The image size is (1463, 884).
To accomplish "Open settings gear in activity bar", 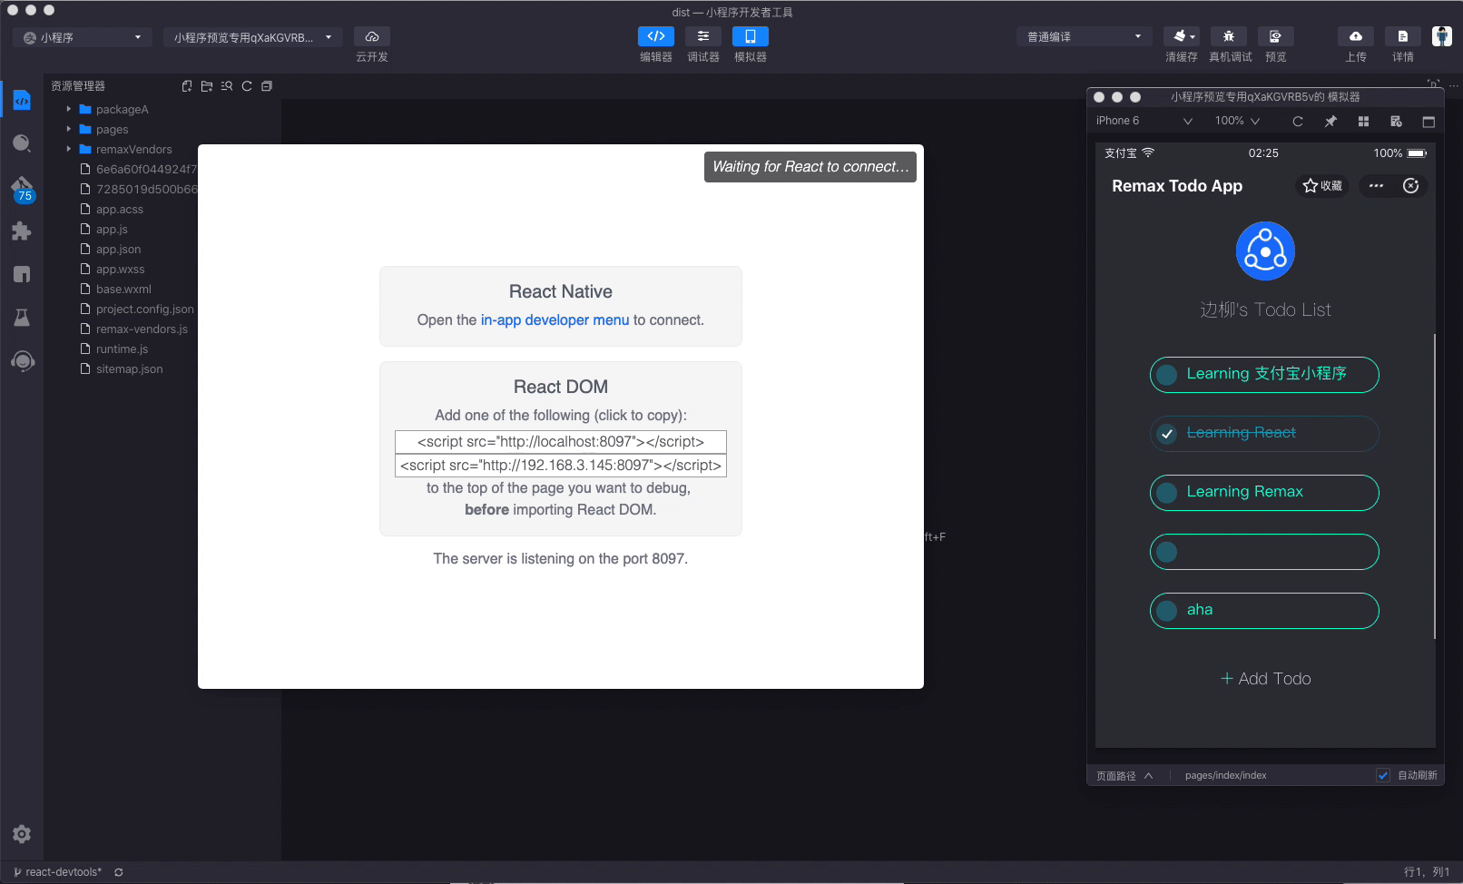I will pos(22,834).
